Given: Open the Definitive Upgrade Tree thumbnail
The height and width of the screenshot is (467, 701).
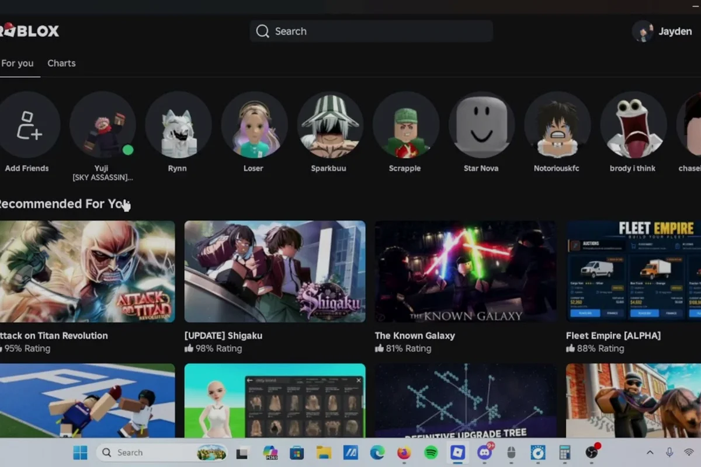Looking at the screenshot, I should [x=466, y=400].
